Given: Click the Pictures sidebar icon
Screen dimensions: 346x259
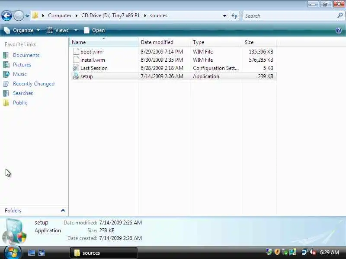Looking at the screenshot, I should tap(6, 64).
